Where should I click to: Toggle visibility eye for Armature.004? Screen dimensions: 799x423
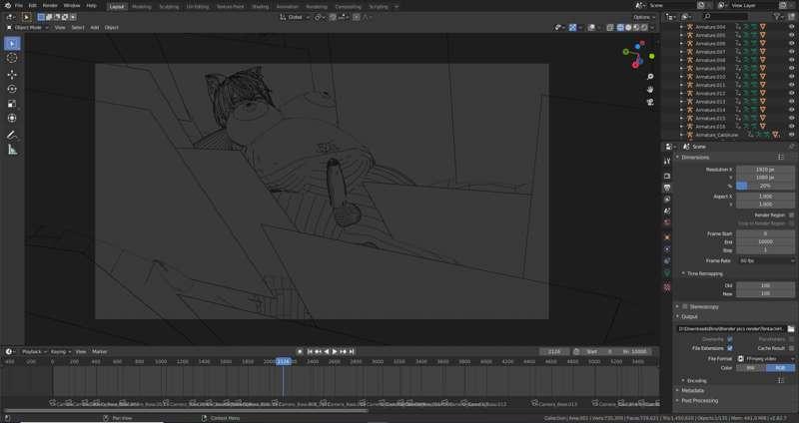791,27
